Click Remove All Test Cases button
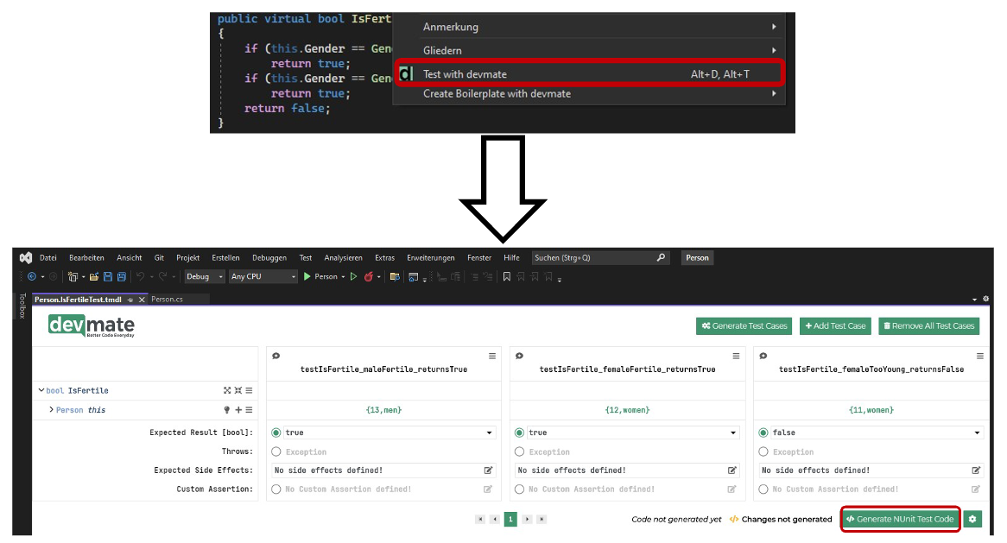Image resolution: width=1007 pixels, height=543 pixels. pyautogui.click(x=928, y=326)
